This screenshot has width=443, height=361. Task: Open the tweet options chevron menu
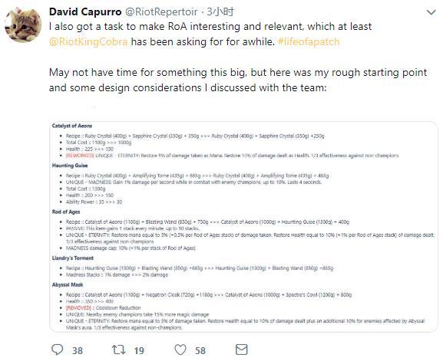point(431,12)
